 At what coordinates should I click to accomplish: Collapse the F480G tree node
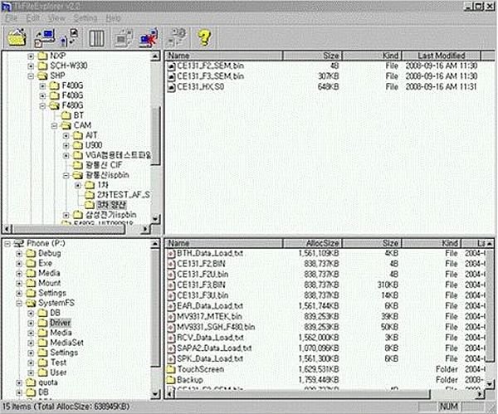[x=42, y=105]
